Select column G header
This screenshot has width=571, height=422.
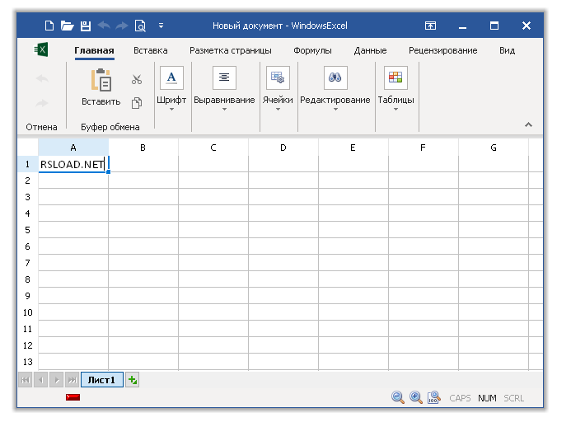(x=493, y=148)
